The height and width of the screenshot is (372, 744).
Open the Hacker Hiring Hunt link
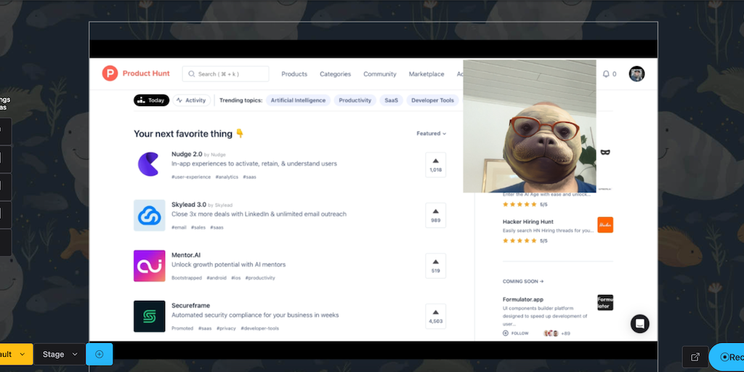click(528, 222)
